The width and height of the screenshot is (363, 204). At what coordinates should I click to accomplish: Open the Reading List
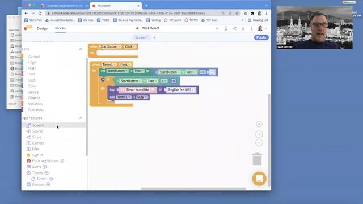pos(258,20)
